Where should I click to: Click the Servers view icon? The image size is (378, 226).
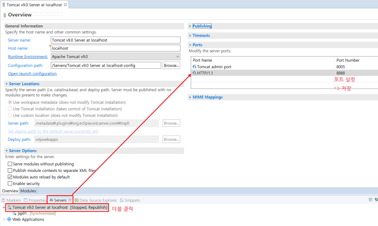click(51, 200)
